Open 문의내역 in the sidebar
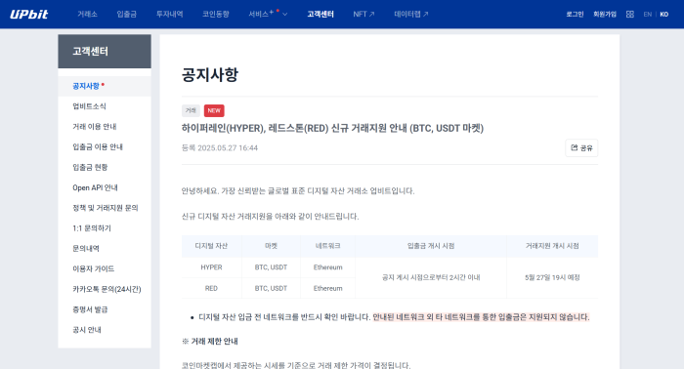 click(105, 248)
